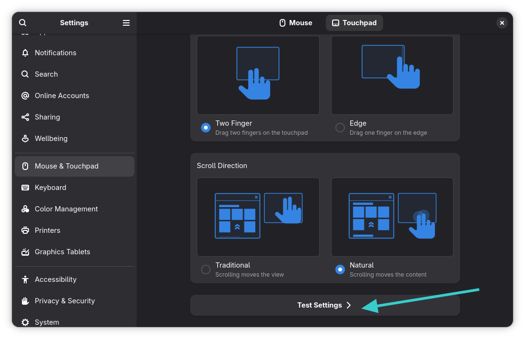Select the Accessibility icon in sidebar
The height and width of the screenshot is (339, 525).
click(25, 279)
